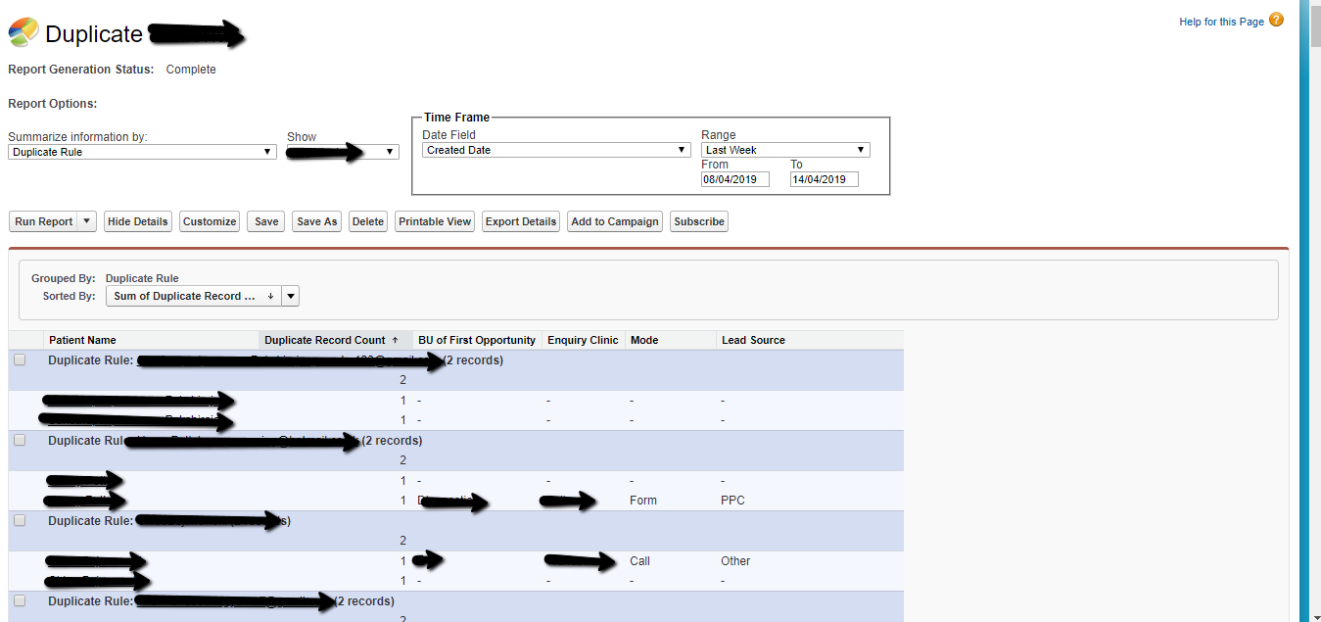This screenshot has width=1321, height=622.
Task: Check the third Duplicate Rule group checkbox
Action: (x=20, y=521)
